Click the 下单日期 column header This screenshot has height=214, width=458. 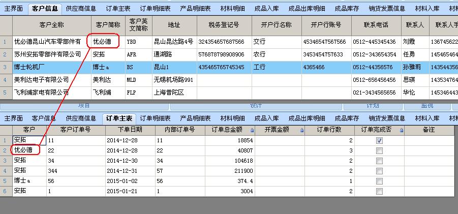(130, 130)
